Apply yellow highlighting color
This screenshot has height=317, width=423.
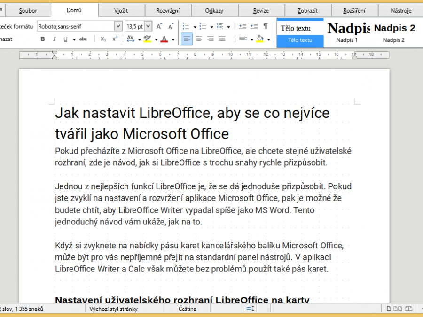pyautogui.click(x=147, y=39)
